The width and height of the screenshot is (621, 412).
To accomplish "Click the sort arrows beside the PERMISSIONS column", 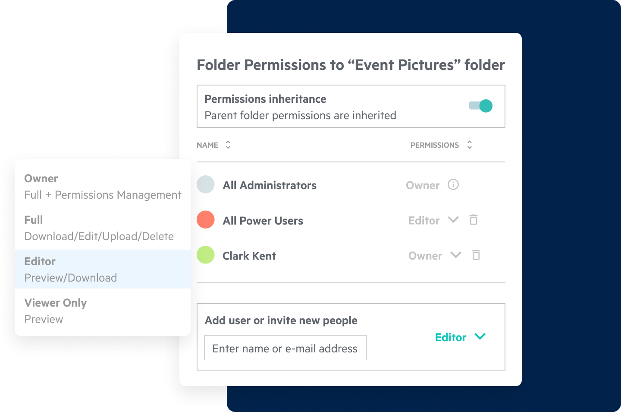I will click(x=469, y=145).
